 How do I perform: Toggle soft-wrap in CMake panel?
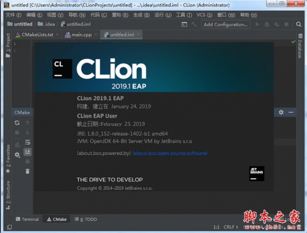[x=28, y=142]
